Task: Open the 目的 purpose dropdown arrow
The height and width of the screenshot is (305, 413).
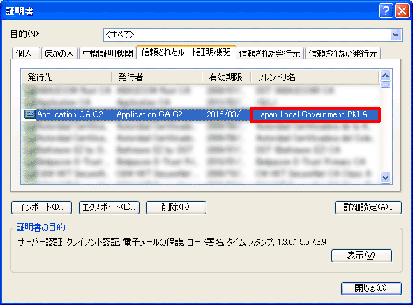Action: [396, 35]
